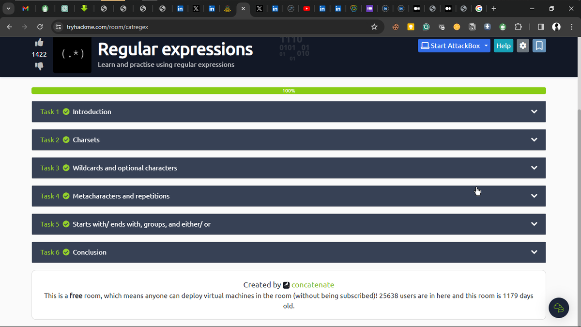Click the Regular expressions room title
The image size is (581, 327).
(175, 49)
